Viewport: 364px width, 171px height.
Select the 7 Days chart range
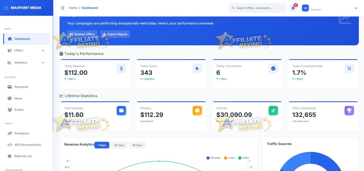(x=102, y=145)
